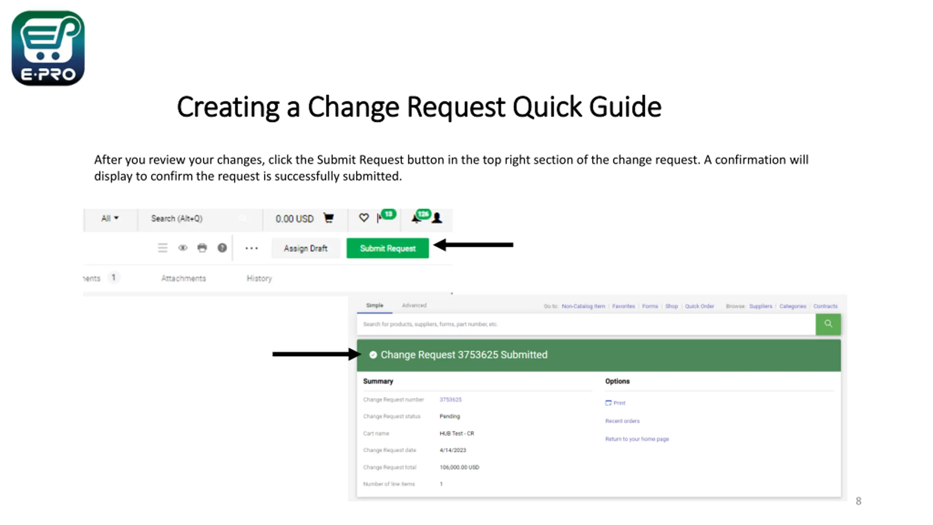The image size is (933, 525).
Task: Select the Simple search tab
Action: pyautogui.click(x=375, y=305)
